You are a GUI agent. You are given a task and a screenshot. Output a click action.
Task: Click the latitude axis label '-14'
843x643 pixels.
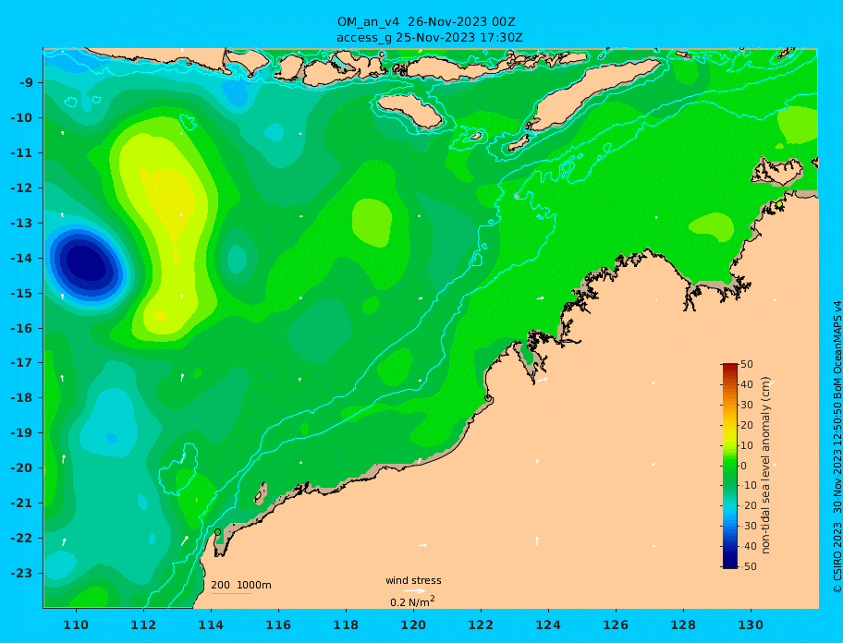(x=22, y=259)
